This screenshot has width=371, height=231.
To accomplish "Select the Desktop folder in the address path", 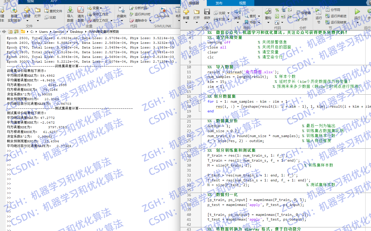I will [76, 32].
